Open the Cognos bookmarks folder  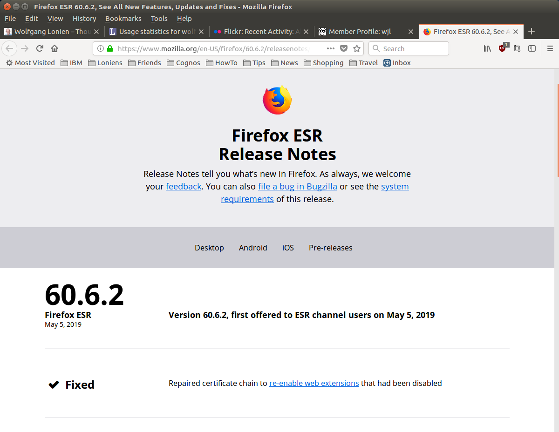pyautogui.click(x=183, y=63)
